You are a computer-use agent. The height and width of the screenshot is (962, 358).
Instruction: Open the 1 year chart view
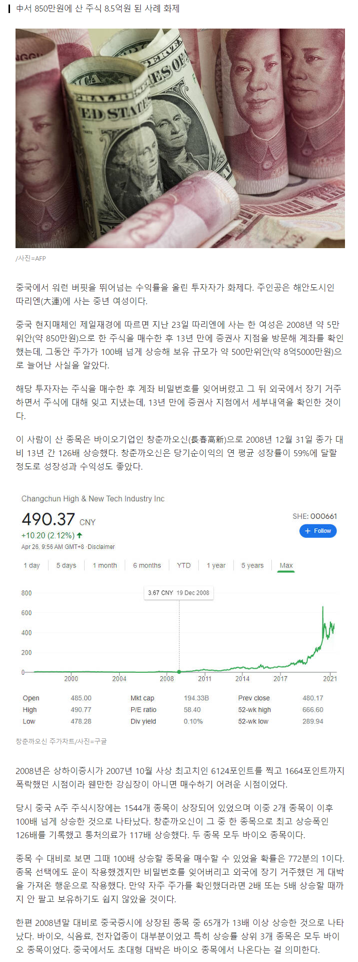coord(216,565)
